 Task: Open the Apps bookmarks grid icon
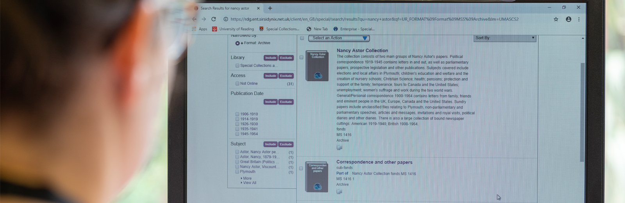coord(194,29)
